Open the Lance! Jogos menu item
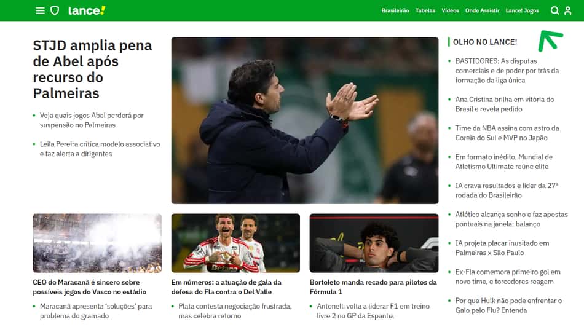 click(522, 10)
